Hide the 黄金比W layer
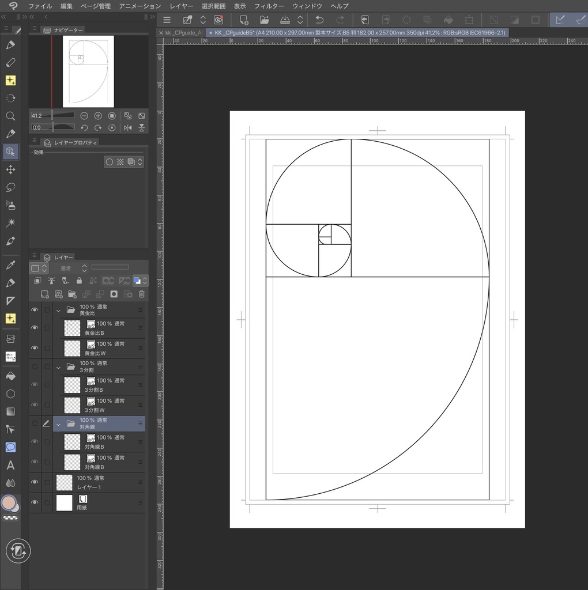This screenshot has height=590, width=588. pos(35,348)
